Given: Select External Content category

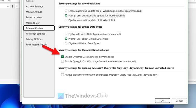Looking at the screenshot, I should pos(39,28).
